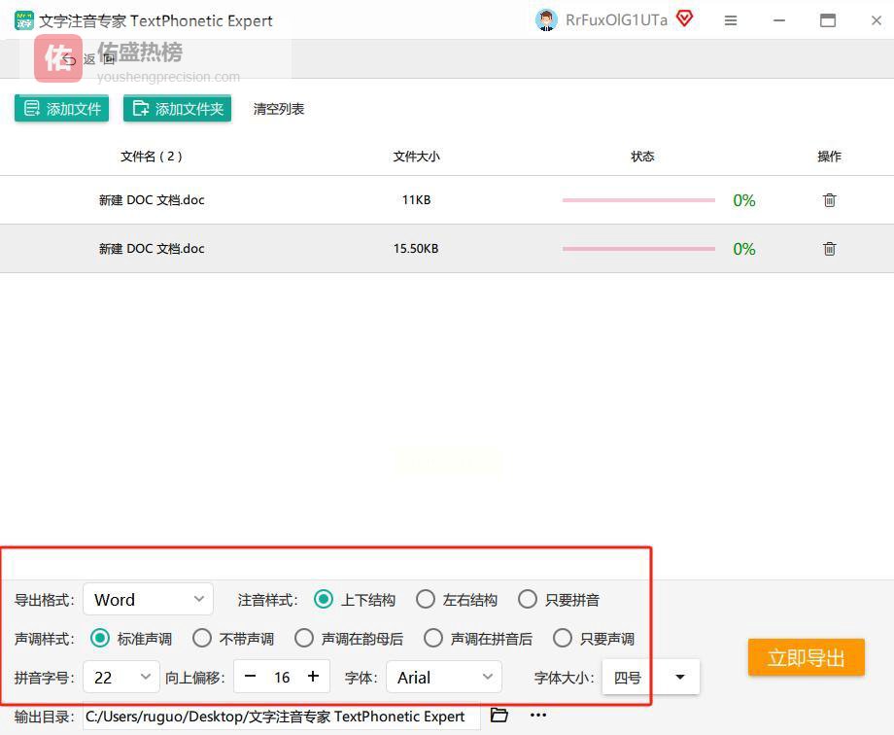This screenshot has height=735, width=894.
Task: Delete the 11KB DOC file row
Action: click(x=829, y=200)
